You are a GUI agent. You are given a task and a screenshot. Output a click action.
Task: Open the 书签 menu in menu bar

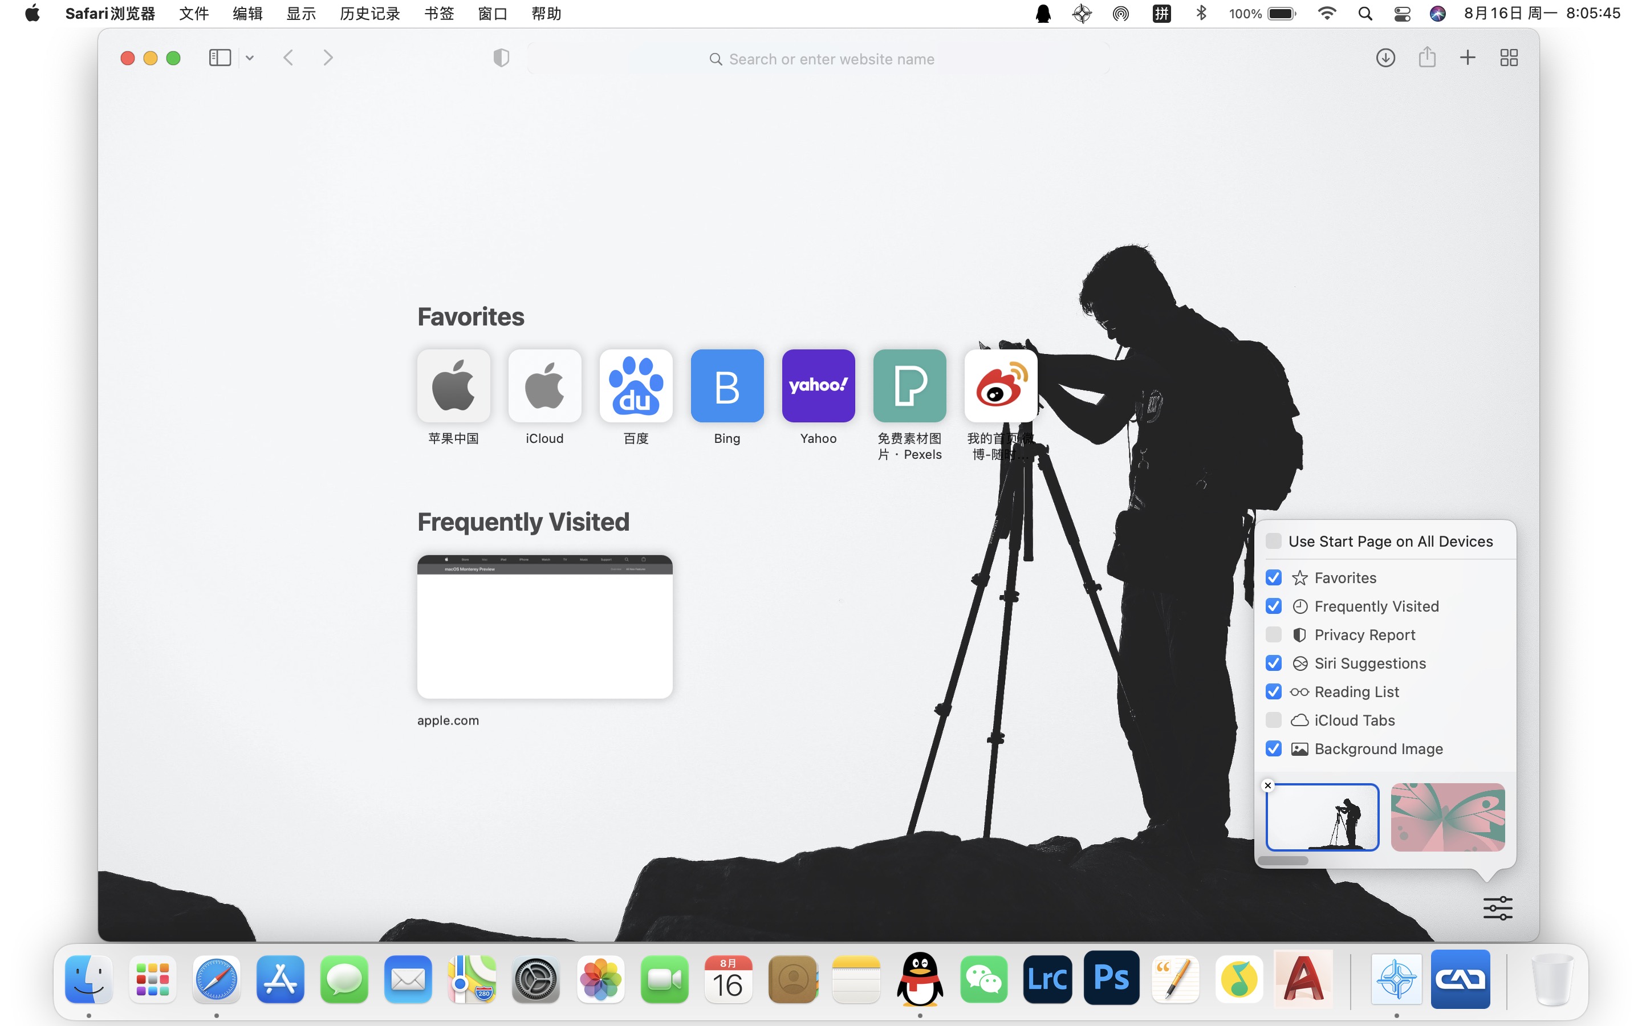(x=438, y=14)
